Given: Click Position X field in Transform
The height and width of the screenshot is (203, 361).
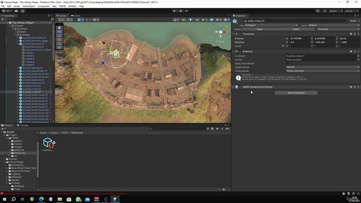Looking at the screenshot, I should [x=298, y=38].
